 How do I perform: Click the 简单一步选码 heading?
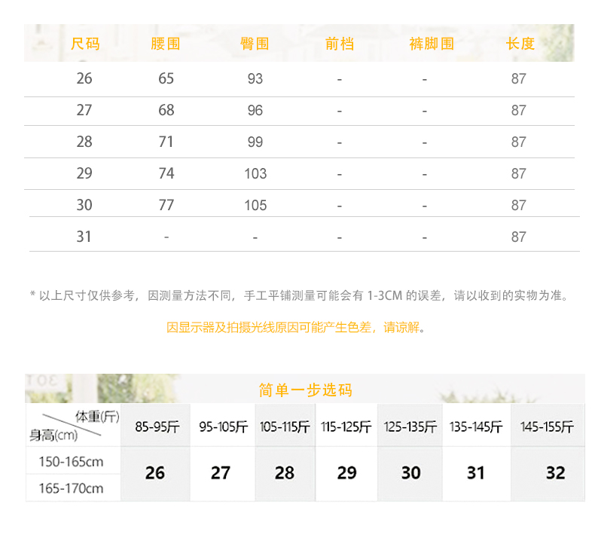tap(305, 390)
